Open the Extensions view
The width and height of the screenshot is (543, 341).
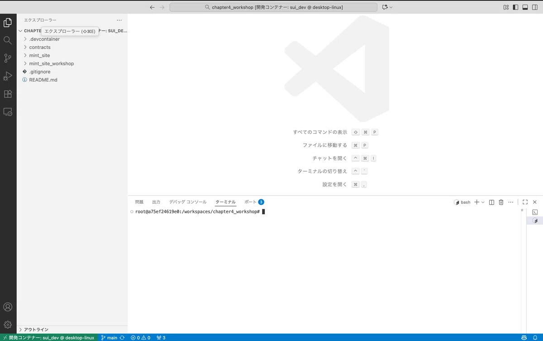[x=8, y=94]
